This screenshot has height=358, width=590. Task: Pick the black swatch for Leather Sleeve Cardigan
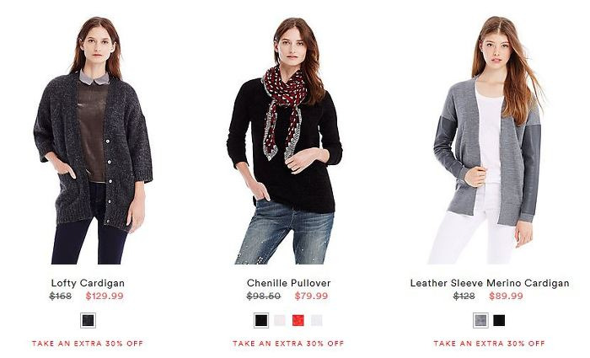[x=499, y=320]
